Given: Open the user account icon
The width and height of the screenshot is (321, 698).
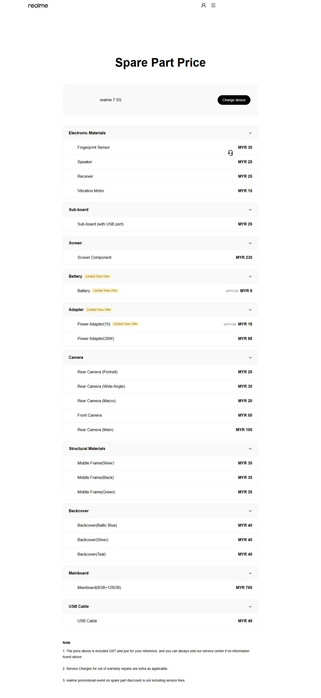Looking at the screenshot, I should pos(204,5).
